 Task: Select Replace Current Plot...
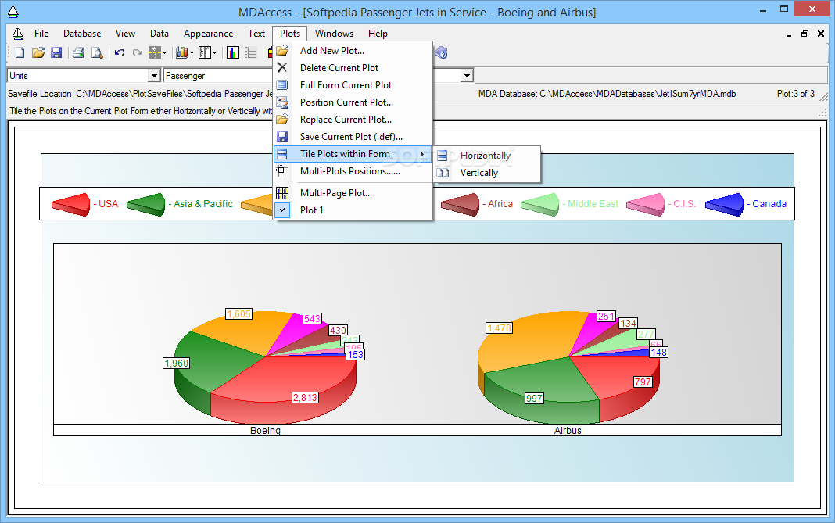point(353,120)
